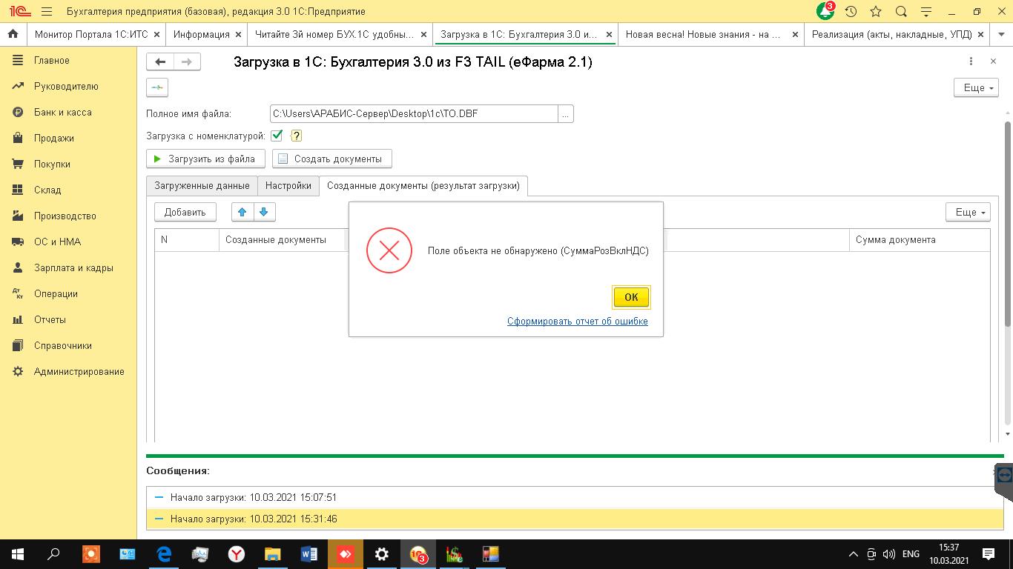Open 'Реализация (акты, накладные, УПД)' tab

tap(897, 34)
